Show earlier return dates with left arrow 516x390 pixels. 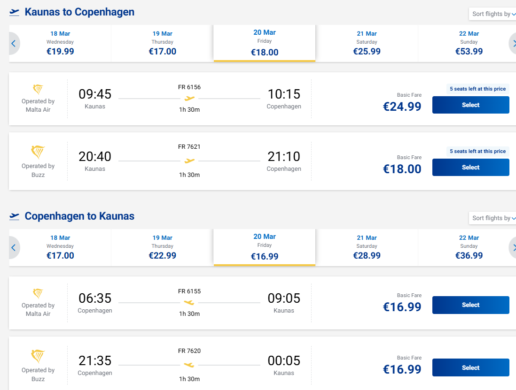[x=14, y=247]
